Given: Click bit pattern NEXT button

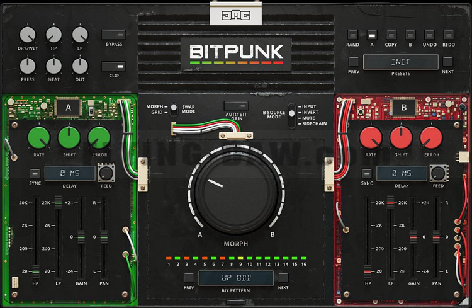Looking at the screenshot, I should coord(283,278).
